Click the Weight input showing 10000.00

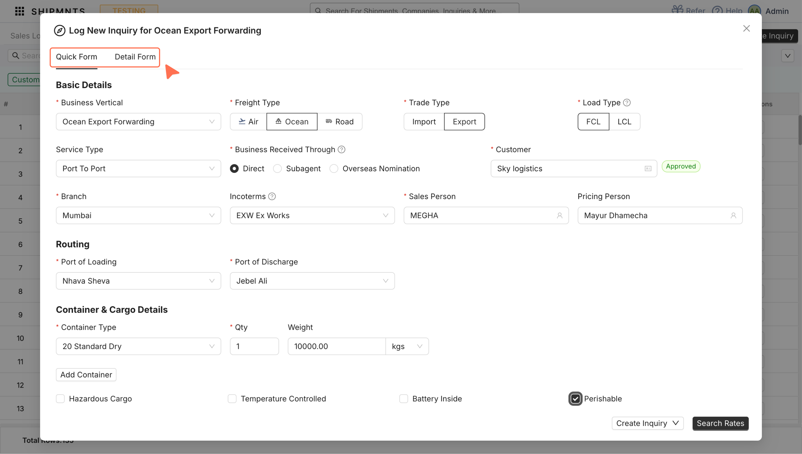[x=336, y=346]
